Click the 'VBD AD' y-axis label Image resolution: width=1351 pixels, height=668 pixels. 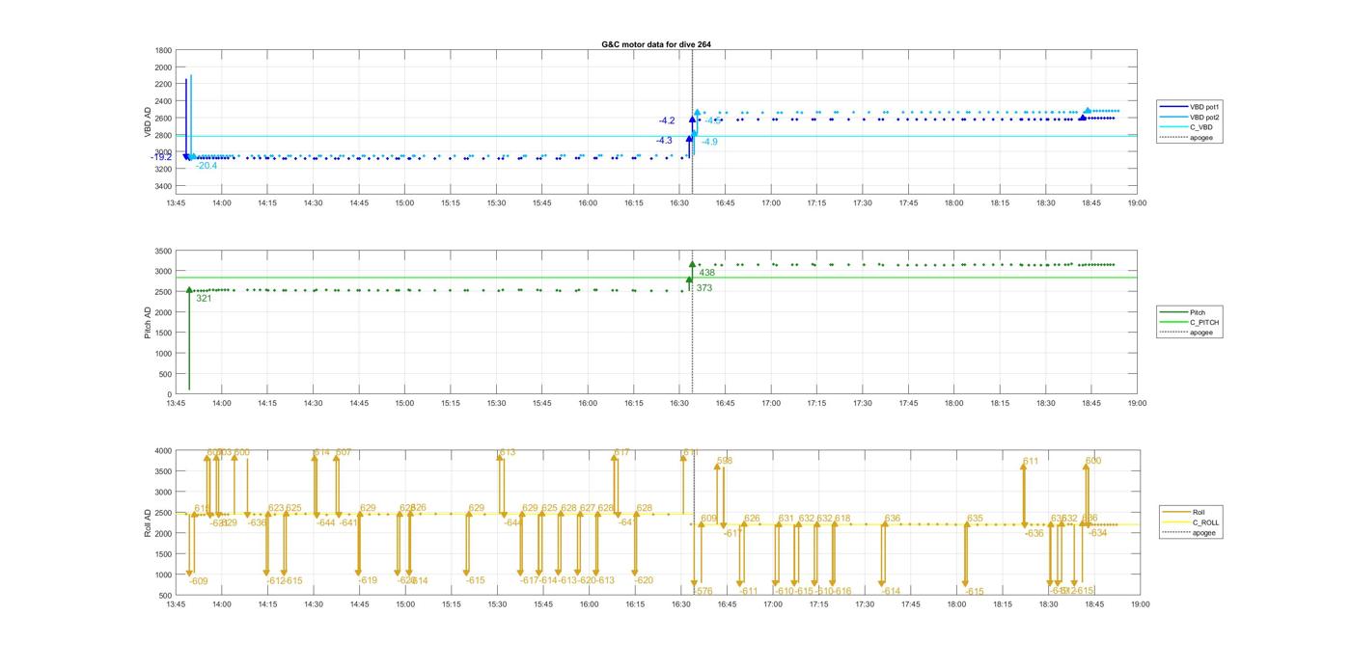[x=149, y=122]
